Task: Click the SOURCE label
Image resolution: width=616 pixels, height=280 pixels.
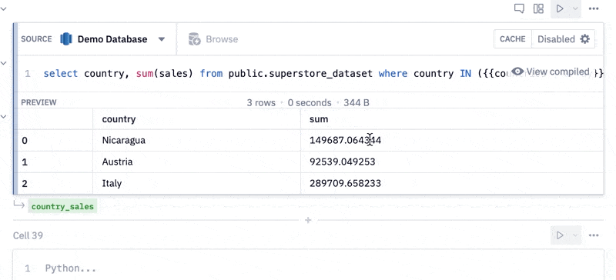Action: point(36,39)
